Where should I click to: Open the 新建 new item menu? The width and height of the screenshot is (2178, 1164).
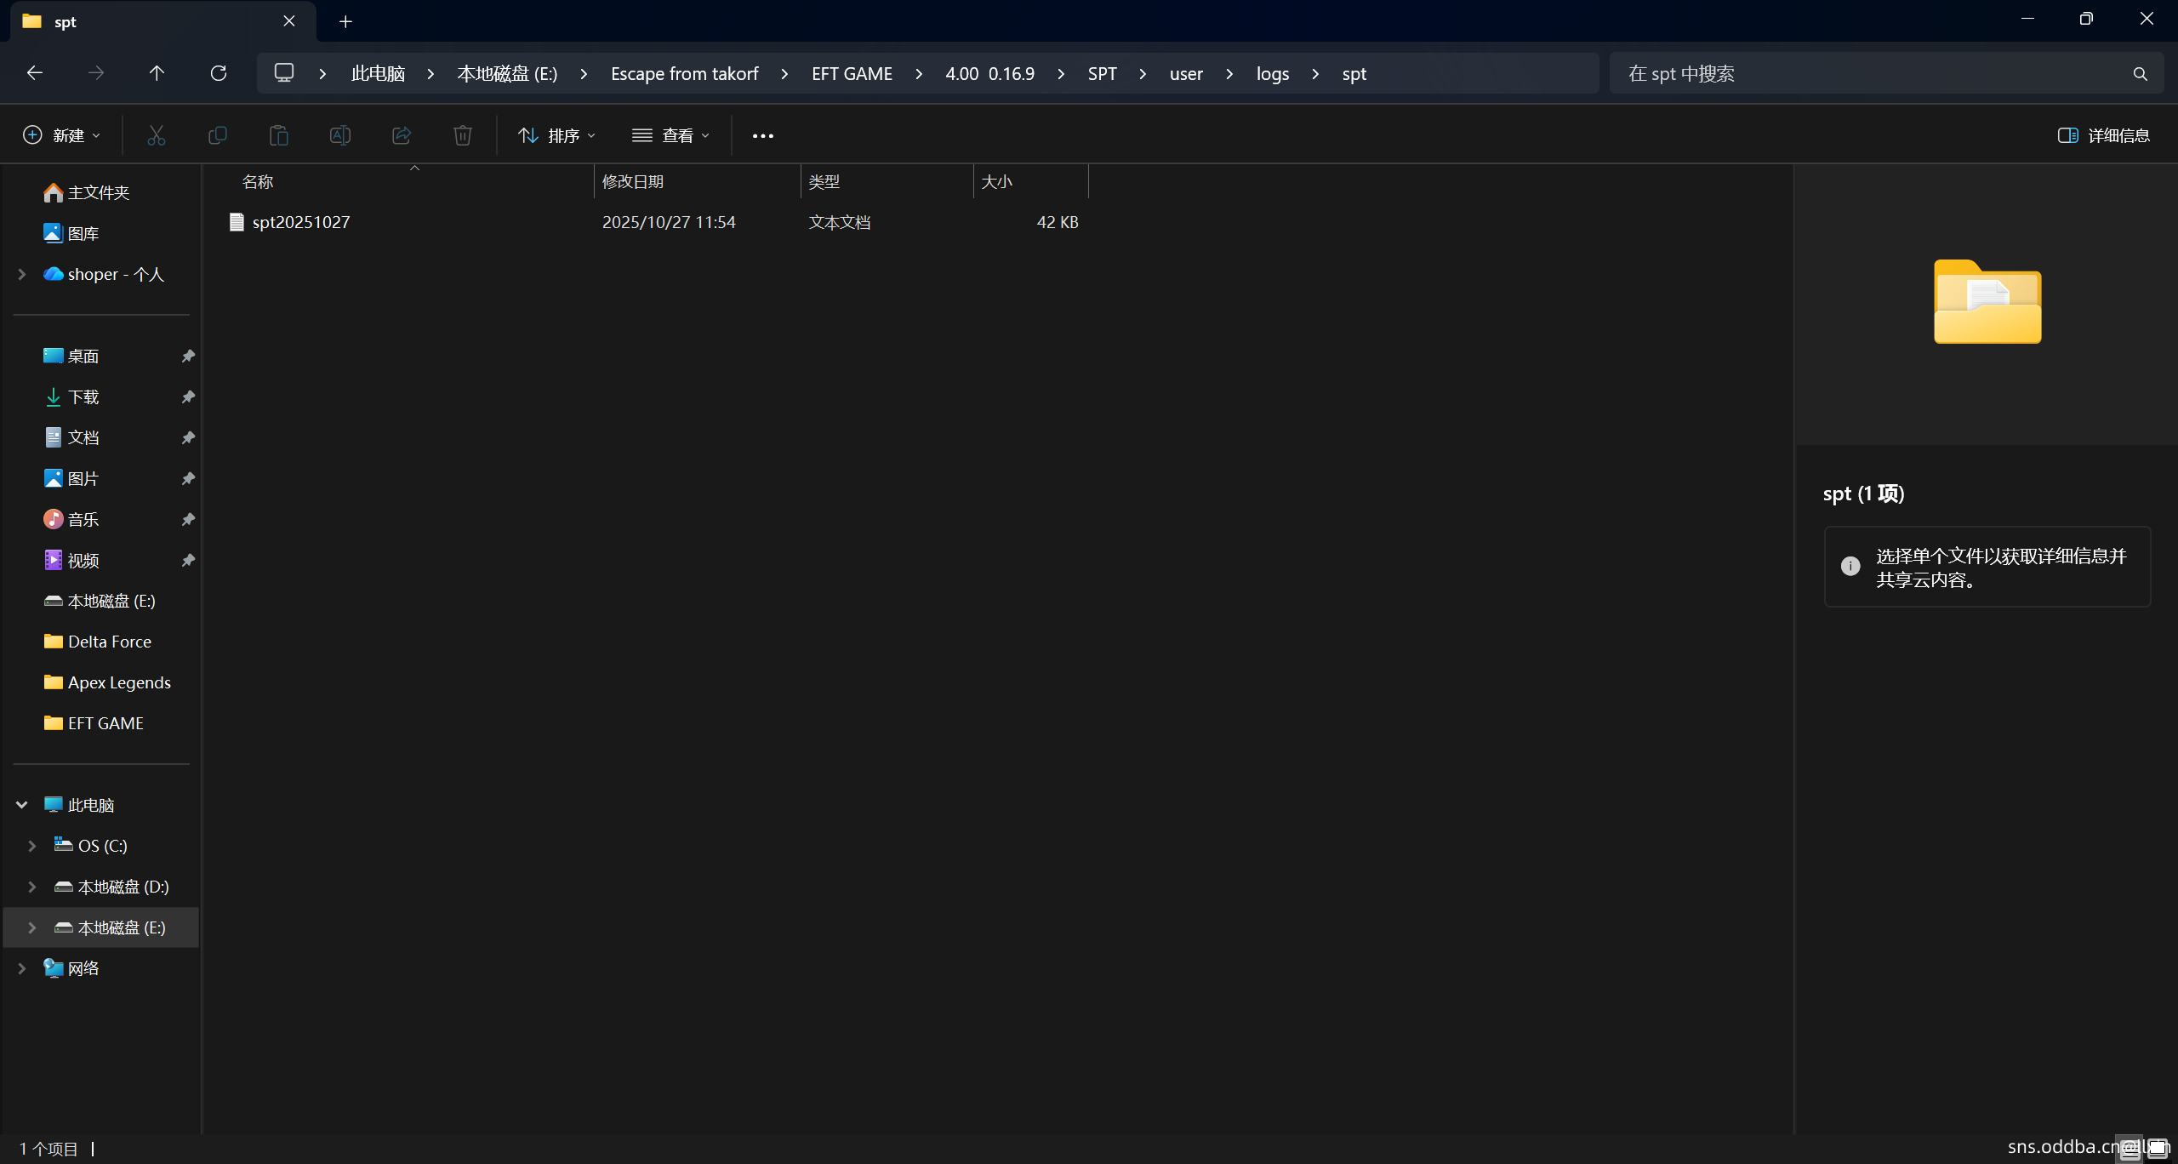[x=61, y=135]
